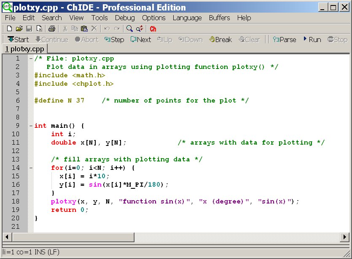Copy selection with the copy icon
352x259 pixels.
[75, 29]
